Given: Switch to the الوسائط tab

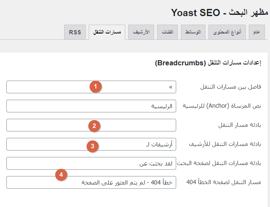Looking at the screenshot, I should (x=193, y=32).
